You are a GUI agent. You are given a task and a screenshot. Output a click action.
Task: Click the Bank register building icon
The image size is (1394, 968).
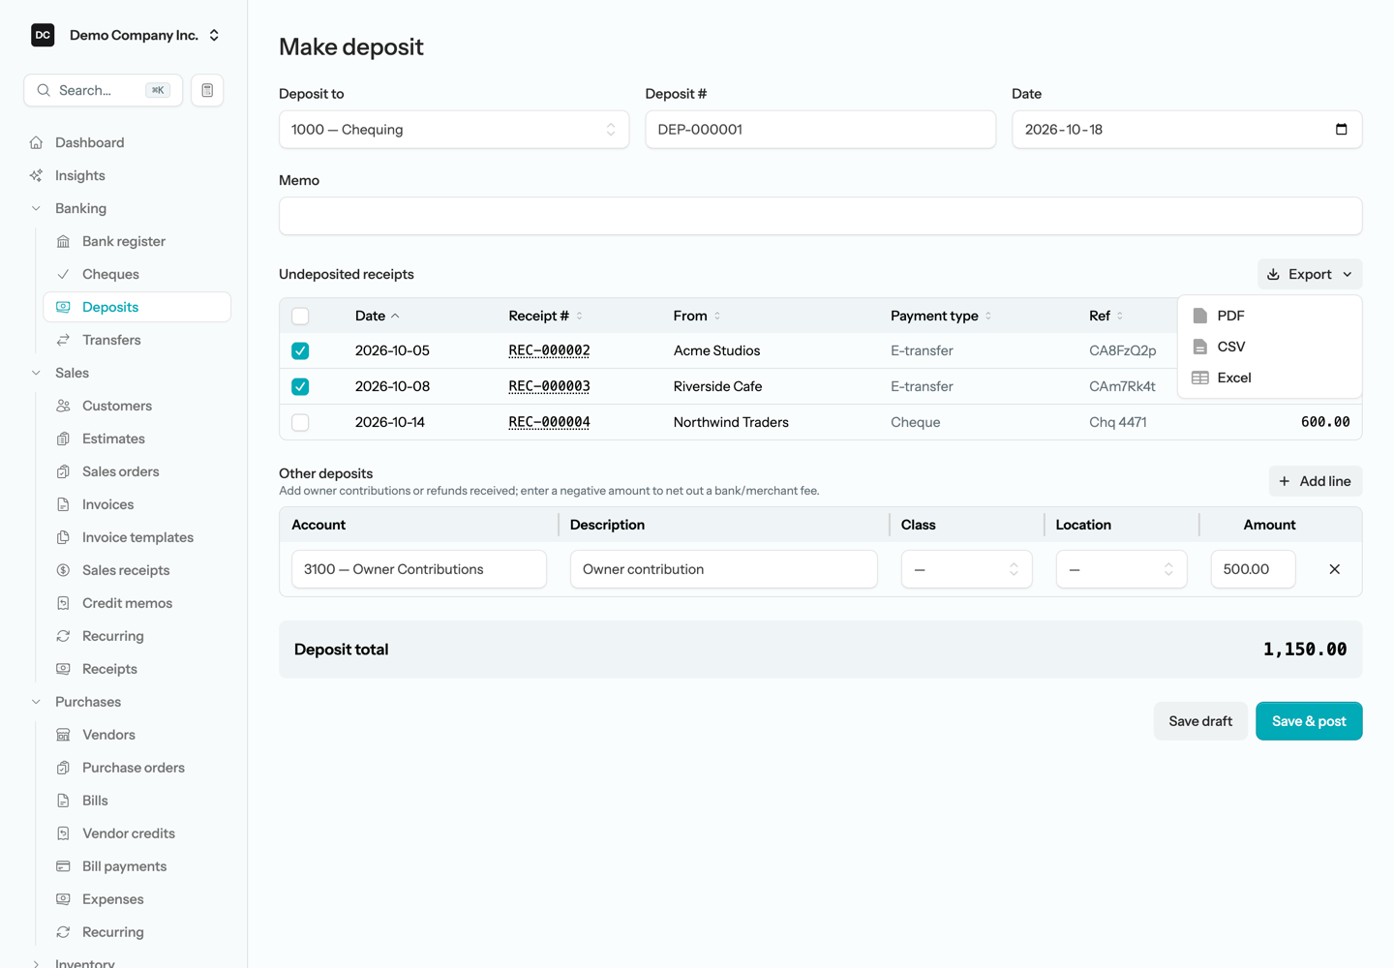pyautogui.click(x=63, y=241)
